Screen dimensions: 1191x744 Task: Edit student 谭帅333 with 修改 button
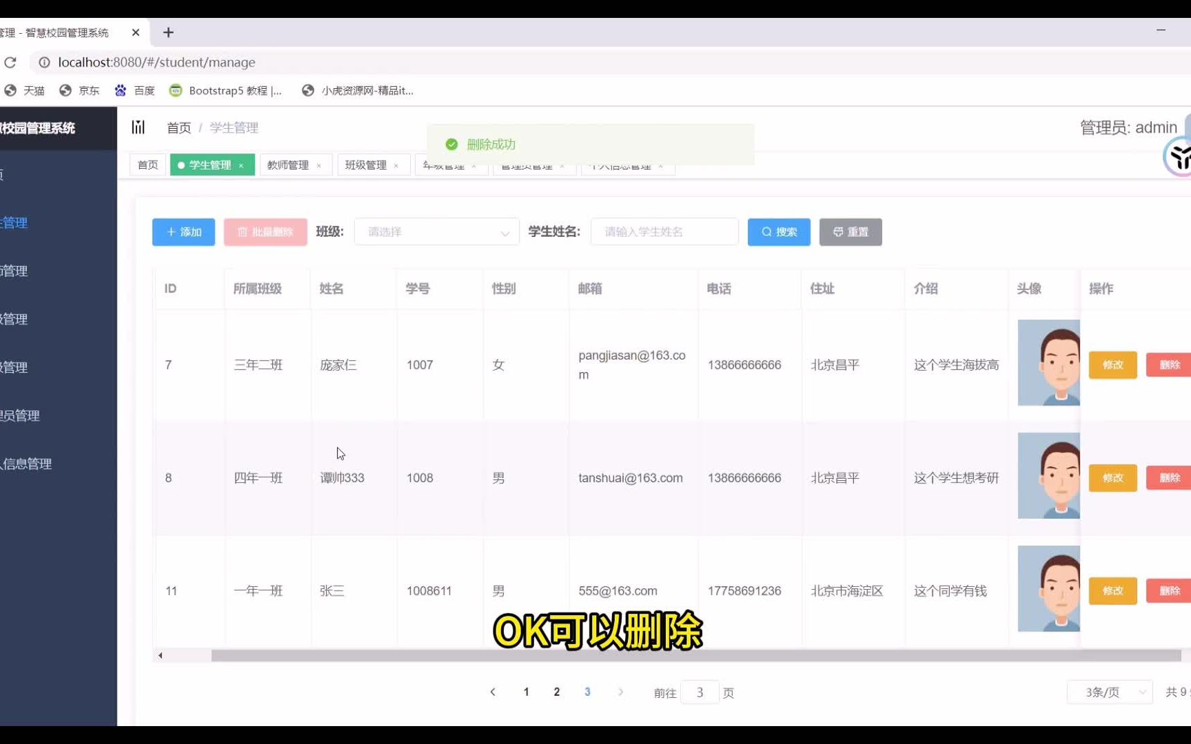point(1112,477)
